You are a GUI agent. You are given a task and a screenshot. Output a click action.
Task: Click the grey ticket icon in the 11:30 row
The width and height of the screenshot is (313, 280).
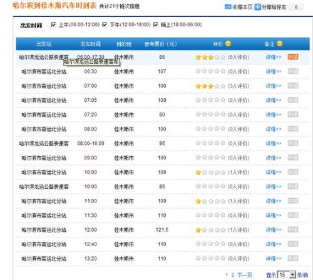tap(293, 215)
